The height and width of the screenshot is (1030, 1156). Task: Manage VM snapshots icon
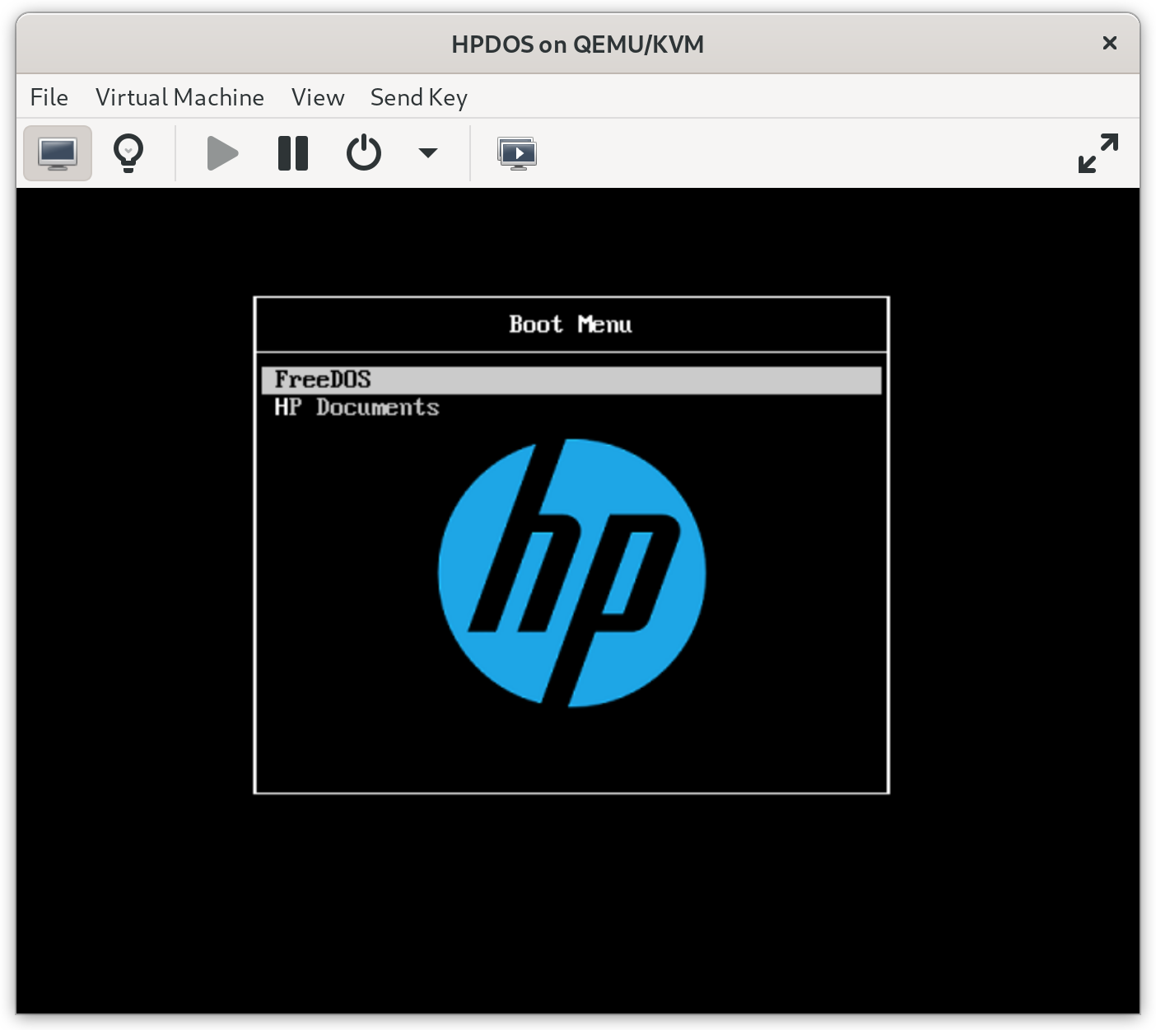click(x=517, y=153)
